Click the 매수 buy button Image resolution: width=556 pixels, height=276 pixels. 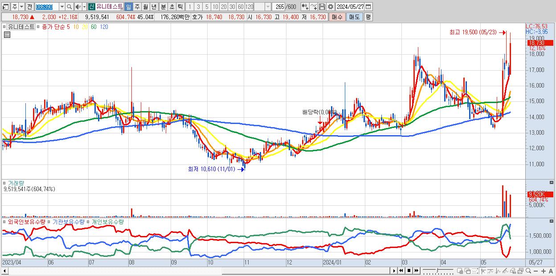coord(337,17)
